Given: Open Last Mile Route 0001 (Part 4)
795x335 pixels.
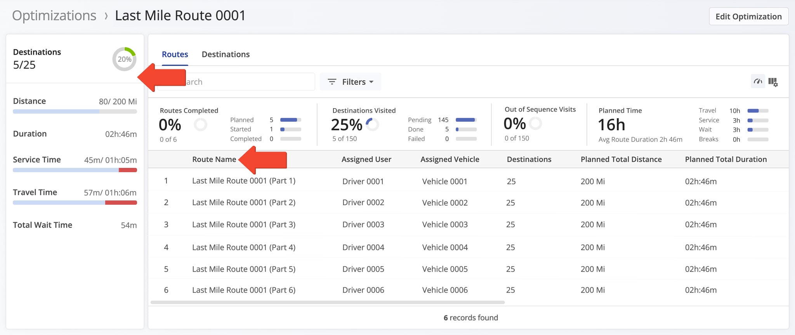Looking at the screenshot, I should (244, 247).
